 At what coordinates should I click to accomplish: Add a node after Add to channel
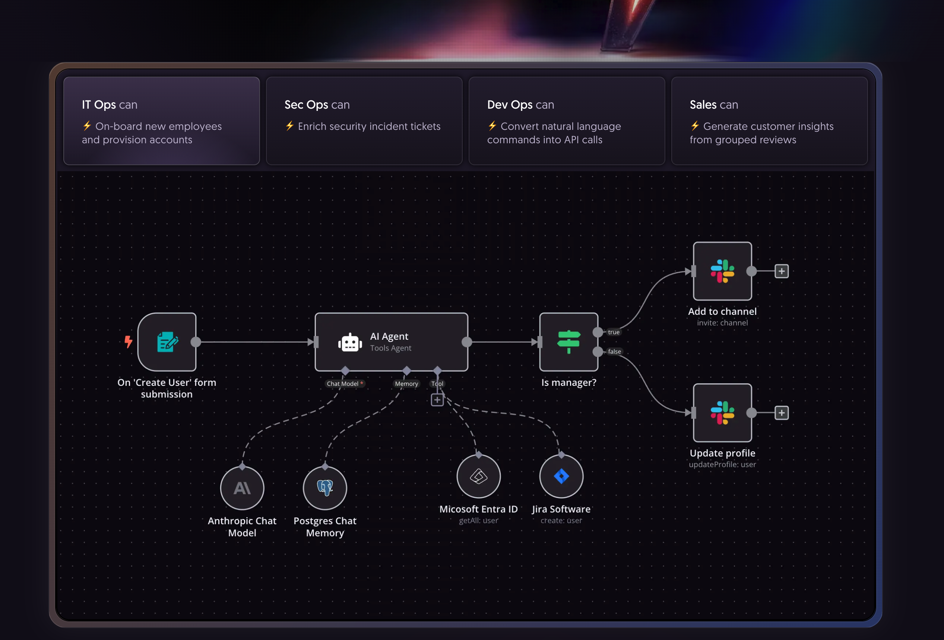pos(781,271)
